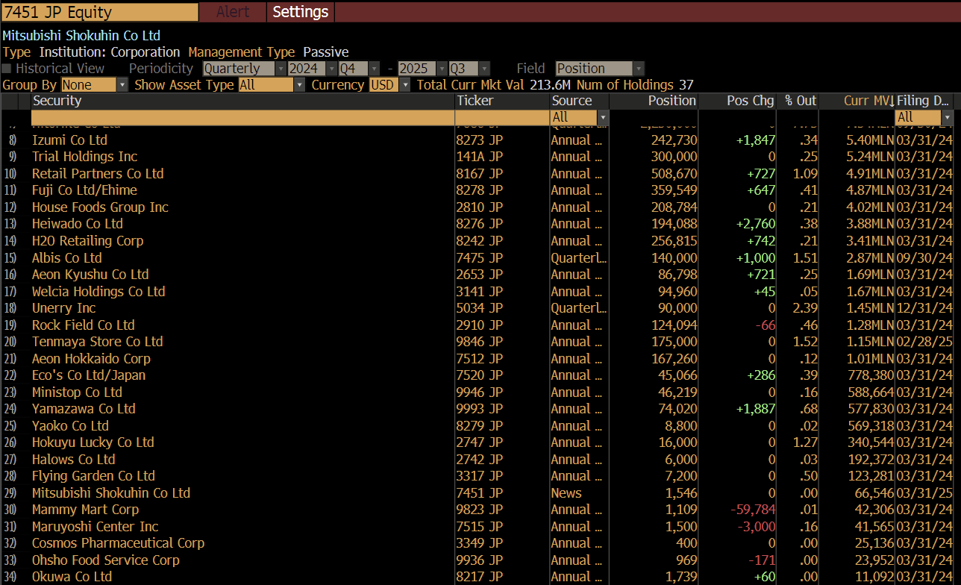Click position change -59,784
Screen dimensions: 961x585
click(752, 510)
